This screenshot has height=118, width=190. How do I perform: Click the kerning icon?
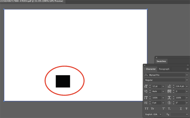coord(146,91)
